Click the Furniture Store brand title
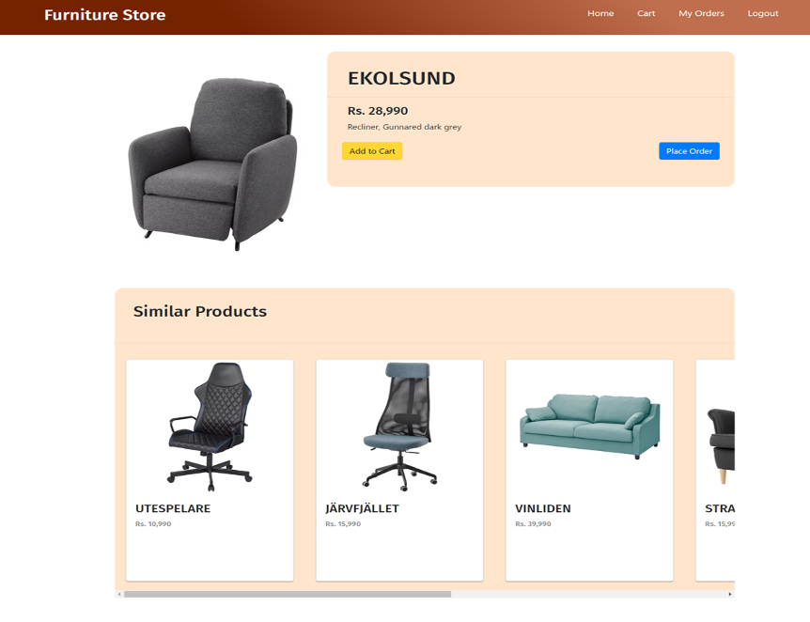810x622 pixels. pyautogui.click(x=105, y=15)
